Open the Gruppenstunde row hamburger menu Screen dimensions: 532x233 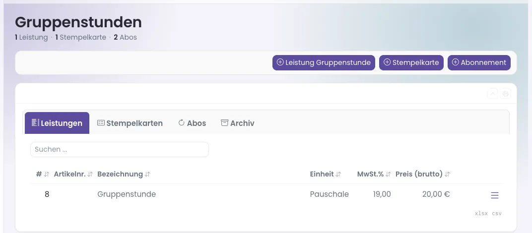(495, 195)
